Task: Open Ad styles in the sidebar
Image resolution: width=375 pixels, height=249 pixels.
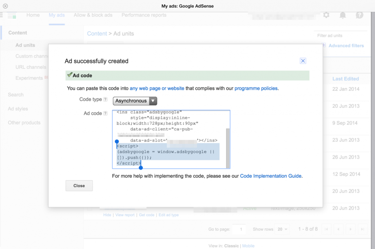Action: click(x=18, y=109)
